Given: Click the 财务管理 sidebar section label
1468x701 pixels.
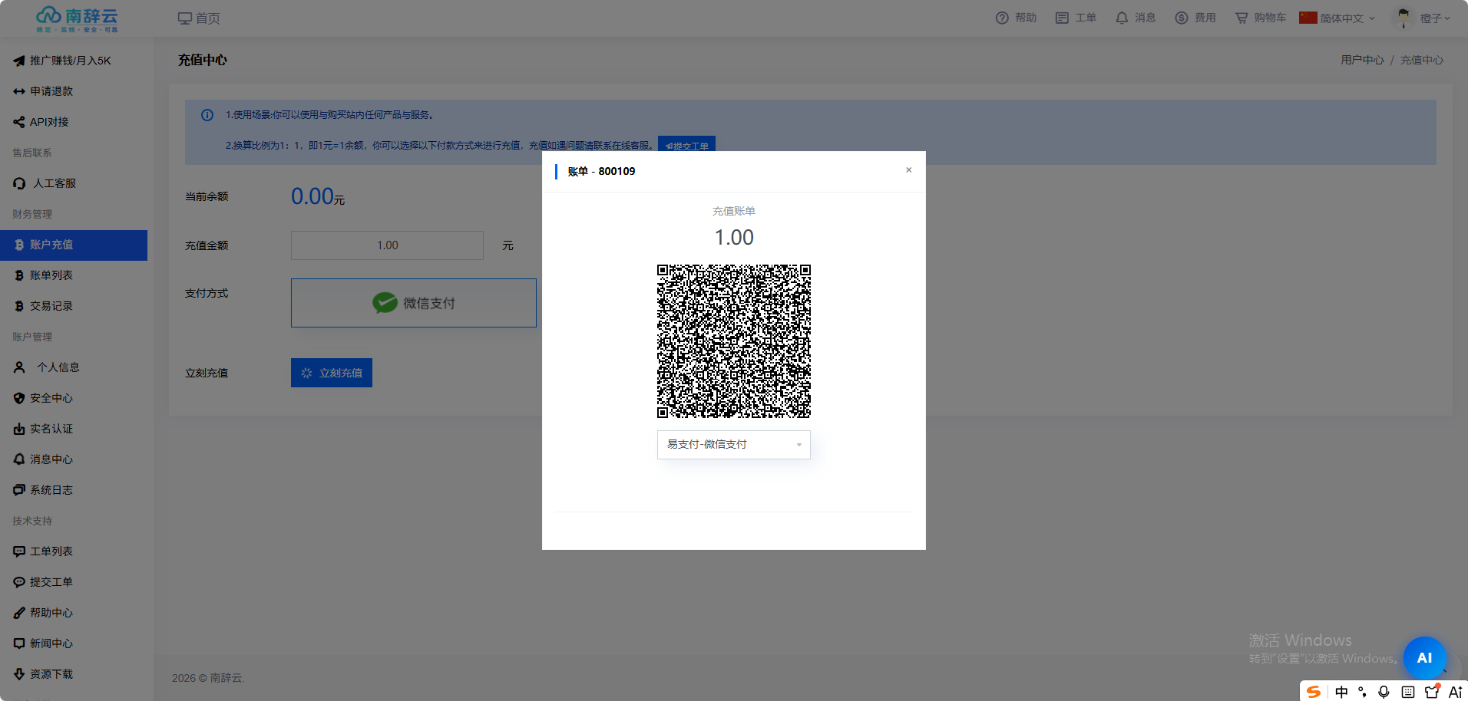Looking at the screenshot, I should (32, 214).
